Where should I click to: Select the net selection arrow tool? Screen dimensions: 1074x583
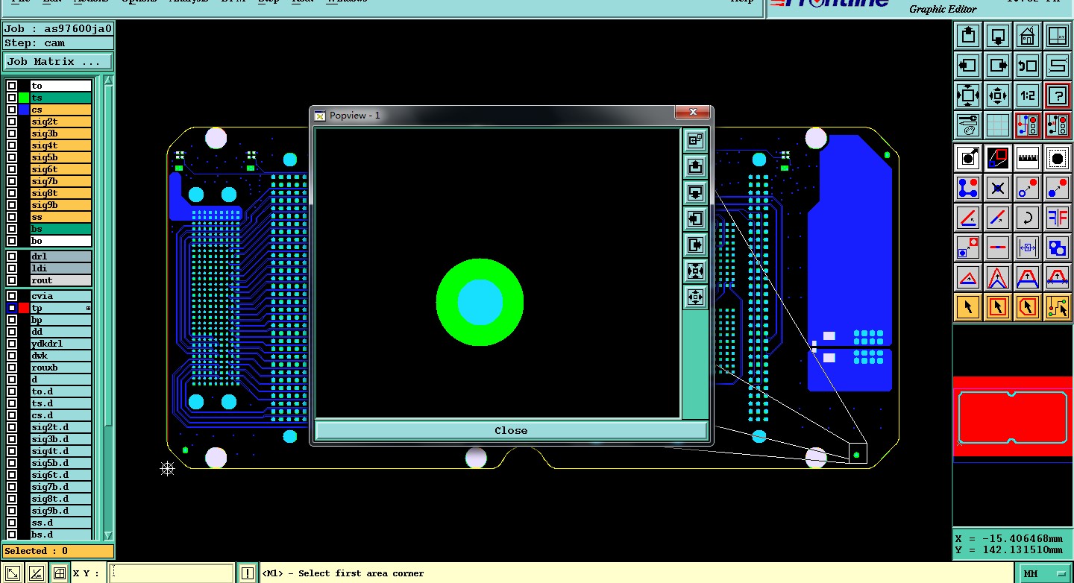pos(1058,306)
